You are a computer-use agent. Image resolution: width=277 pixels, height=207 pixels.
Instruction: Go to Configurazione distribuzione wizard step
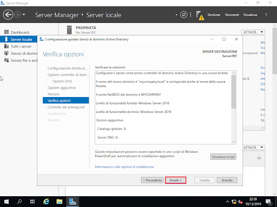tap(68, 68)
